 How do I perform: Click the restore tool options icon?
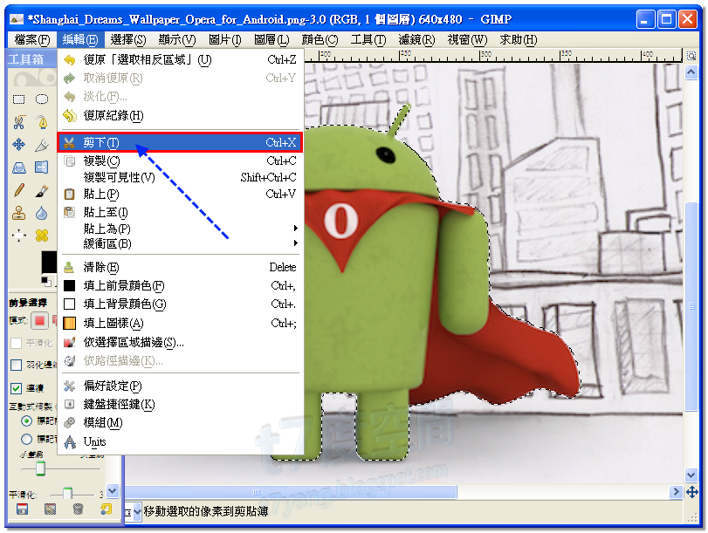(50, 509)
